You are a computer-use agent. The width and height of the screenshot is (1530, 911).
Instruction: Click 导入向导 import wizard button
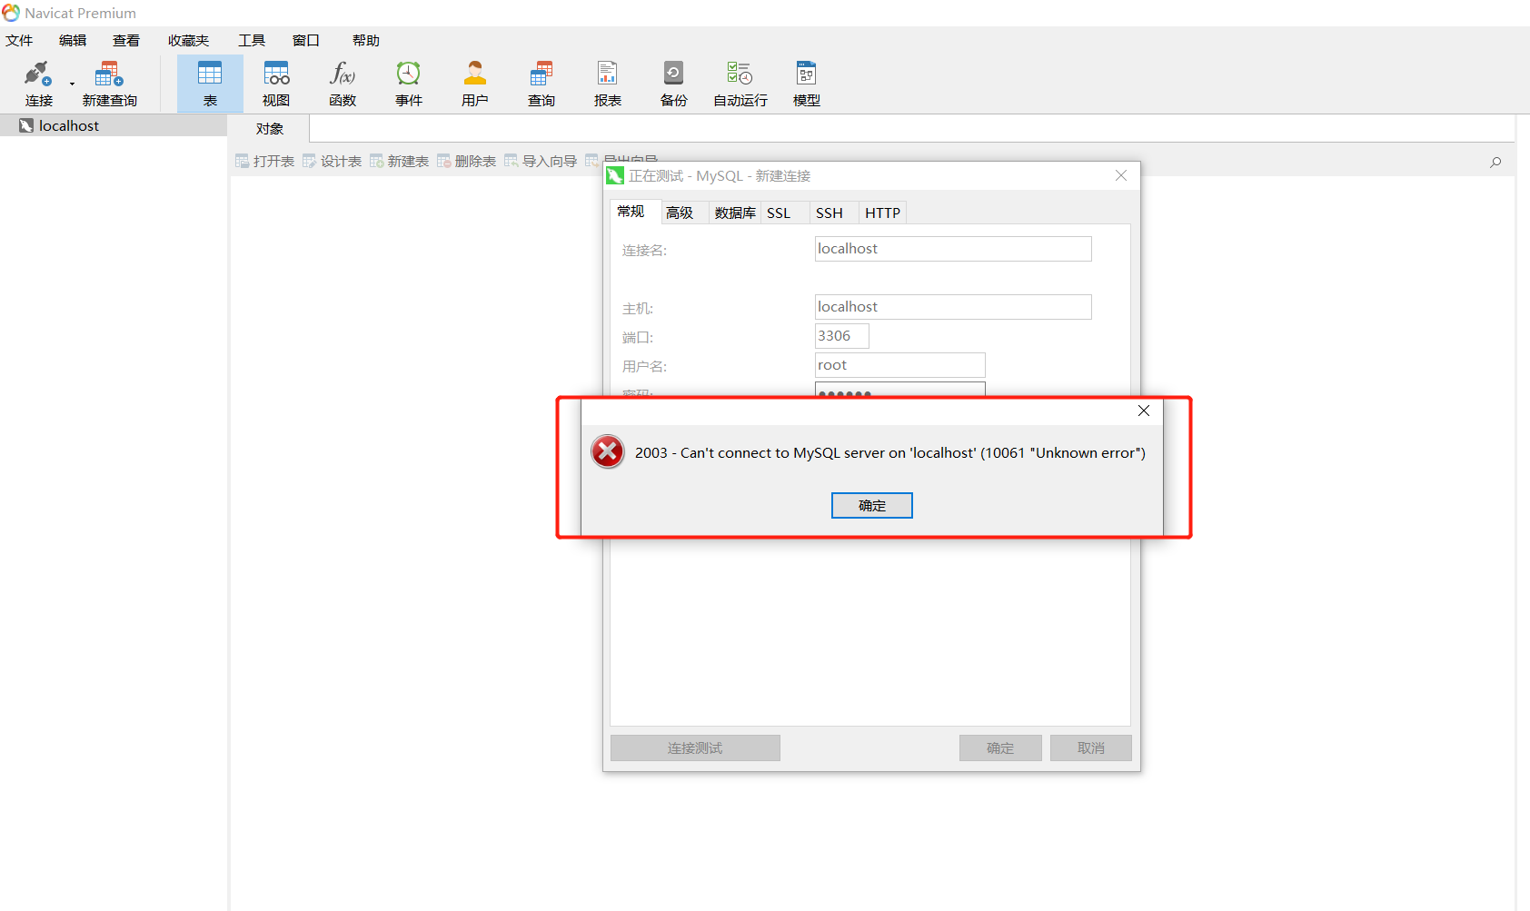point(541,162)
